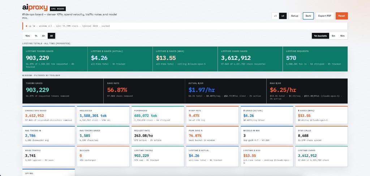The width and height of the screenshot is (370, 176).
Task: Click the OPS BOARD badge
Action: click(58, 9)
